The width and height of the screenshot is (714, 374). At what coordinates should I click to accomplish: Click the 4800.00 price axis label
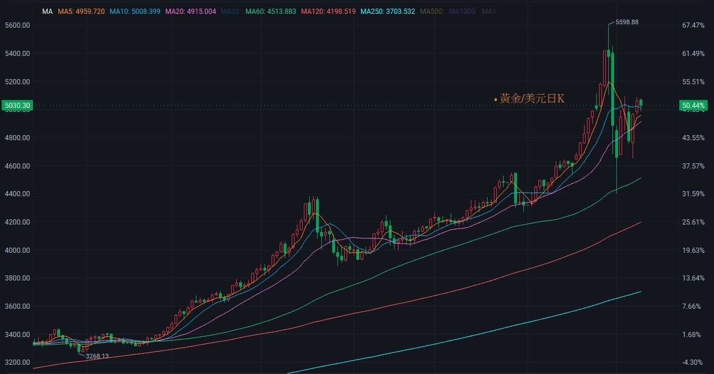(17, 138)
